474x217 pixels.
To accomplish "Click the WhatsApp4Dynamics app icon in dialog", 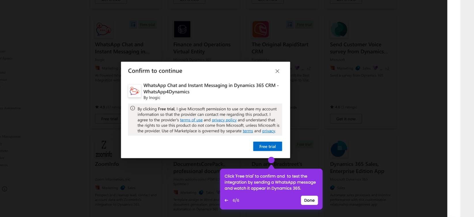I will coord(134,91).
